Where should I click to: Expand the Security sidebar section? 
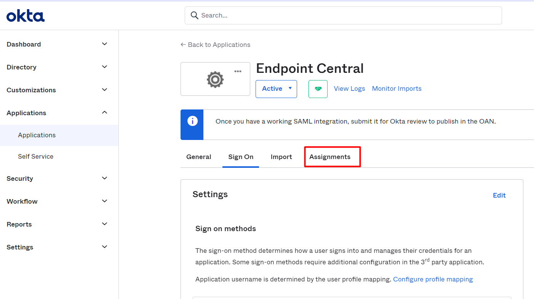[x=104, y=178]
